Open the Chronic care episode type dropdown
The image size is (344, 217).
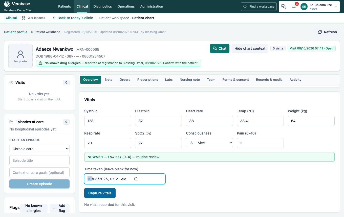coord(39,149)
